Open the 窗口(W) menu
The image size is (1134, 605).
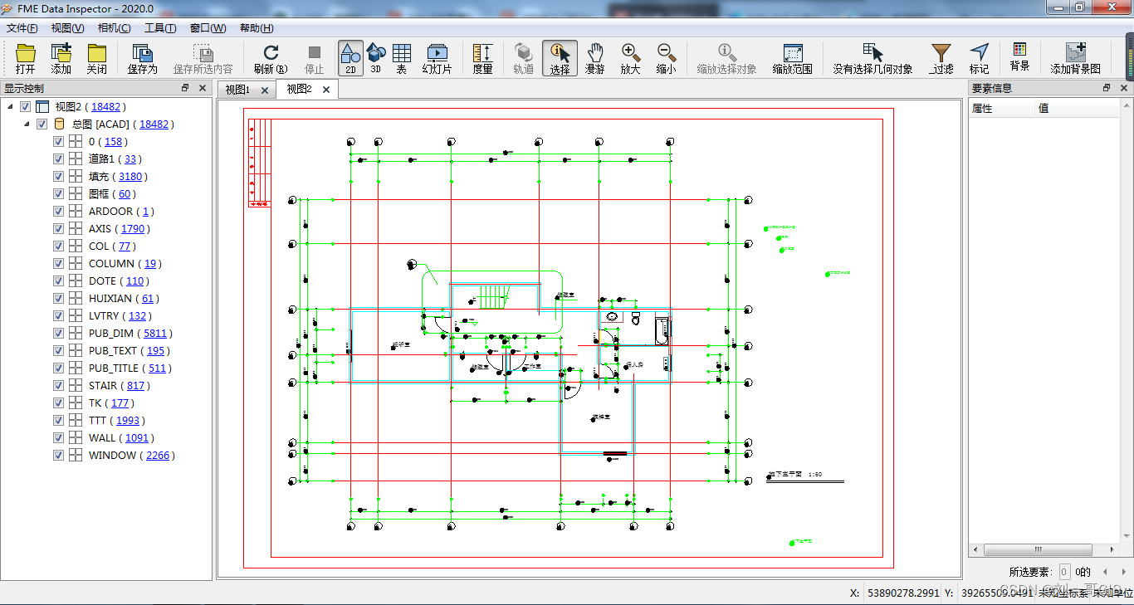pos(208,28)
